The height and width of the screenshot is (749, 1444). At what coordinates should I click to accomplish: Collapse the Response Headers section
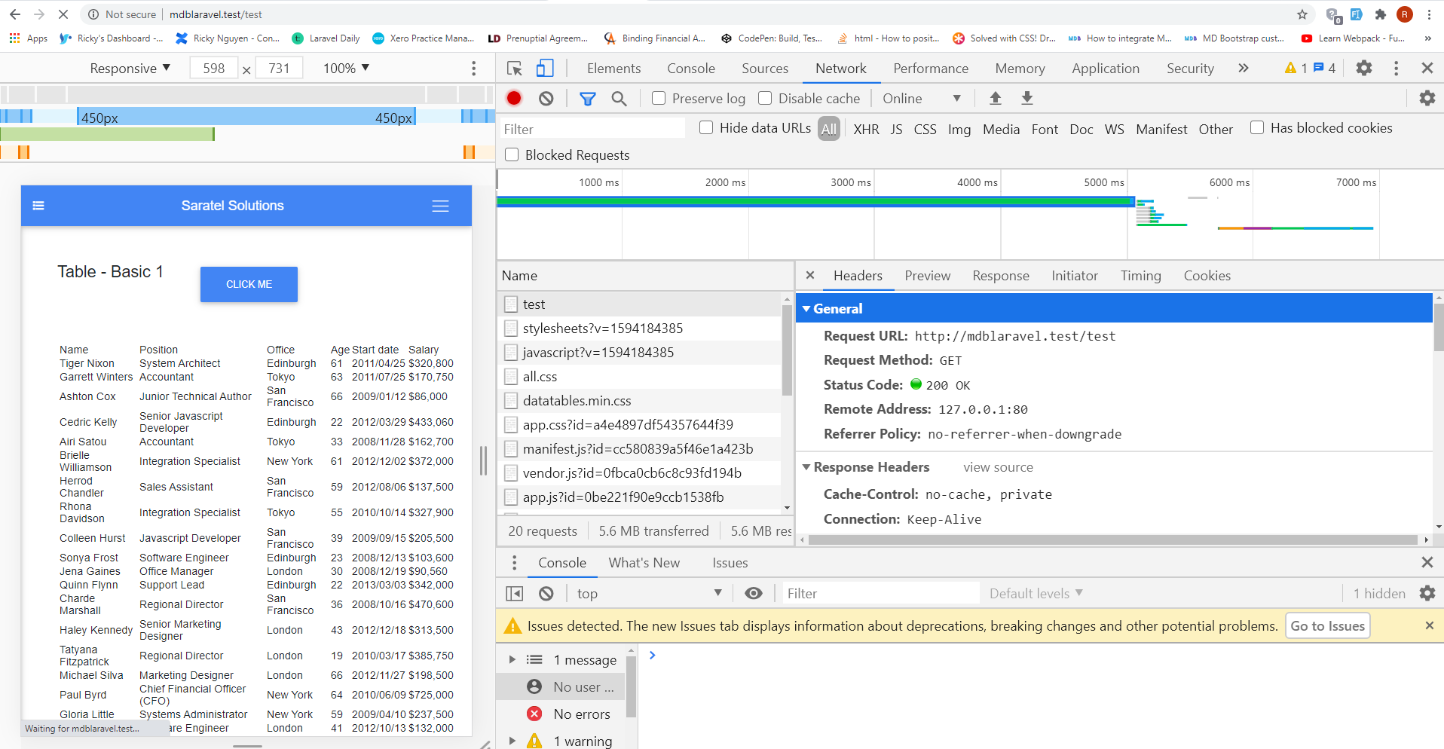click(806, 466)
